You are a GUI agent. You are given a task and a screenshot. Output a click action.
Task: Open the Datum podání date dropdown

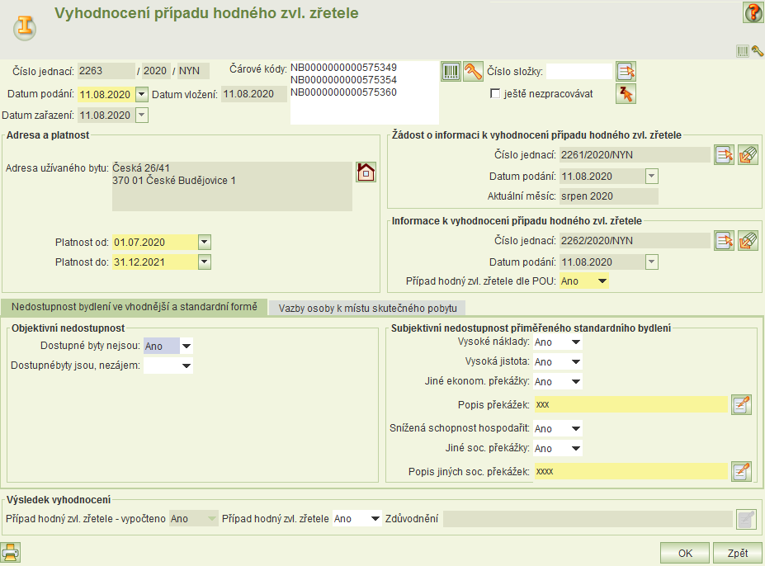(141, 94)
